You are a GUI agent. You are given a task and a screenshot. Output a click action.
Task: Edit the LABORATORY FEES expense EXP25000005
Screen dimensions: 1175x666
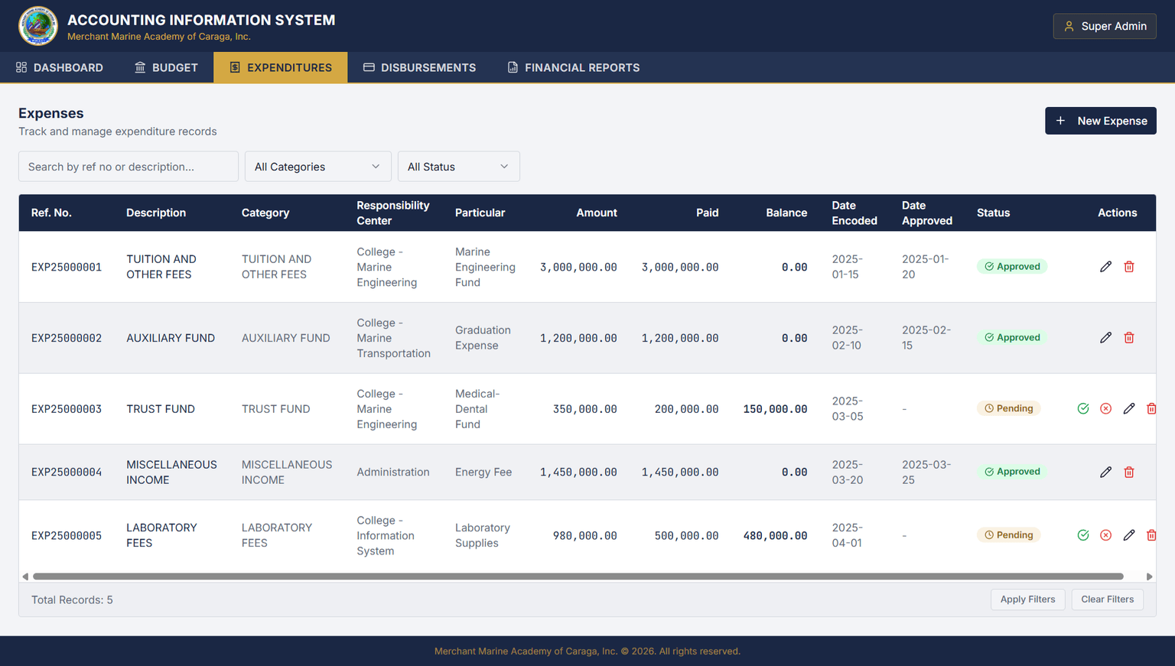1129,535
